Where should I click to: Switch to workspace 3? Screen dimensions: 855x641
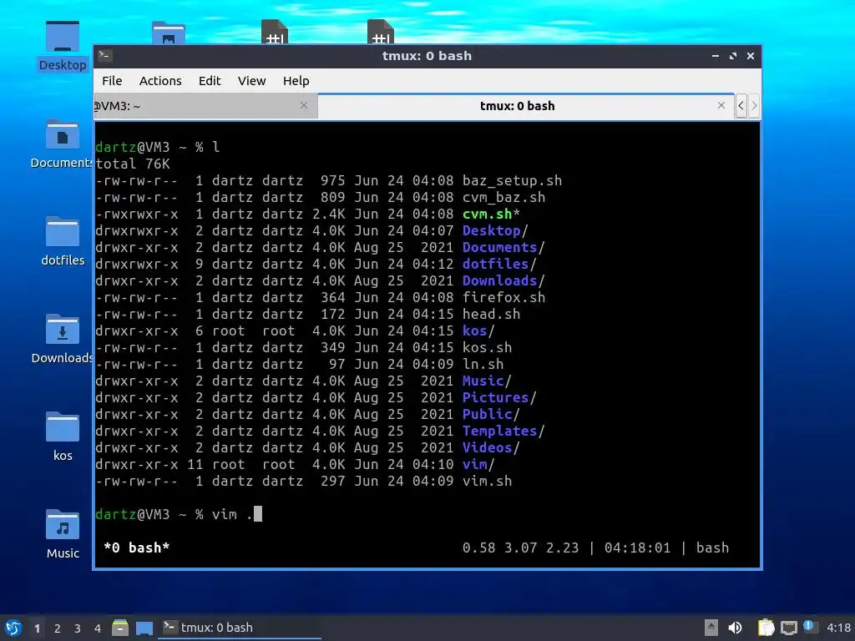coord(78,628)
